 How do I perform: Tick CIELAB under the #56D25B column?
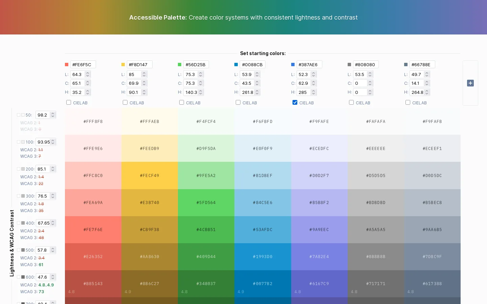(182, 102)
